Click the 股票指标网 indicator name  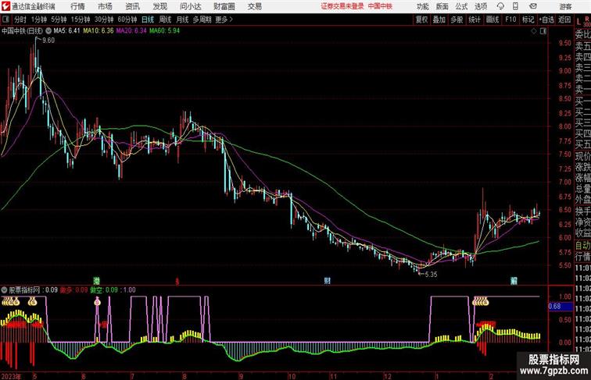point(24,290)
